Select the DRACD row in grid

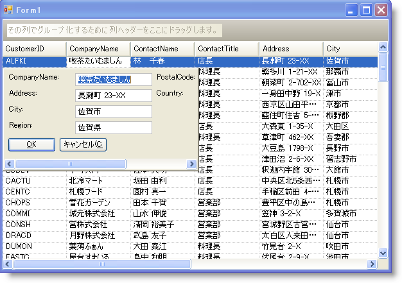(x=17, y=236)
